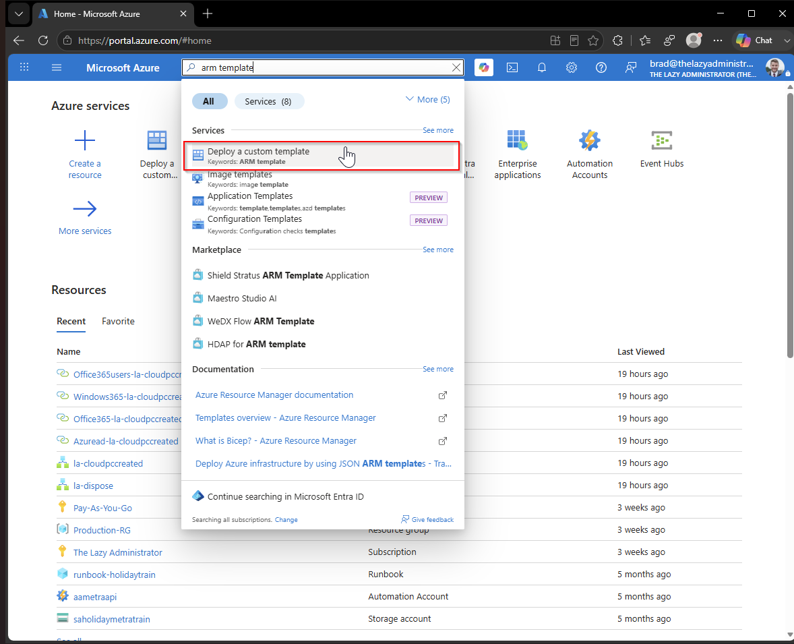
Task: Open the tab actions chevron menu
Action: [x=19, y=13]
